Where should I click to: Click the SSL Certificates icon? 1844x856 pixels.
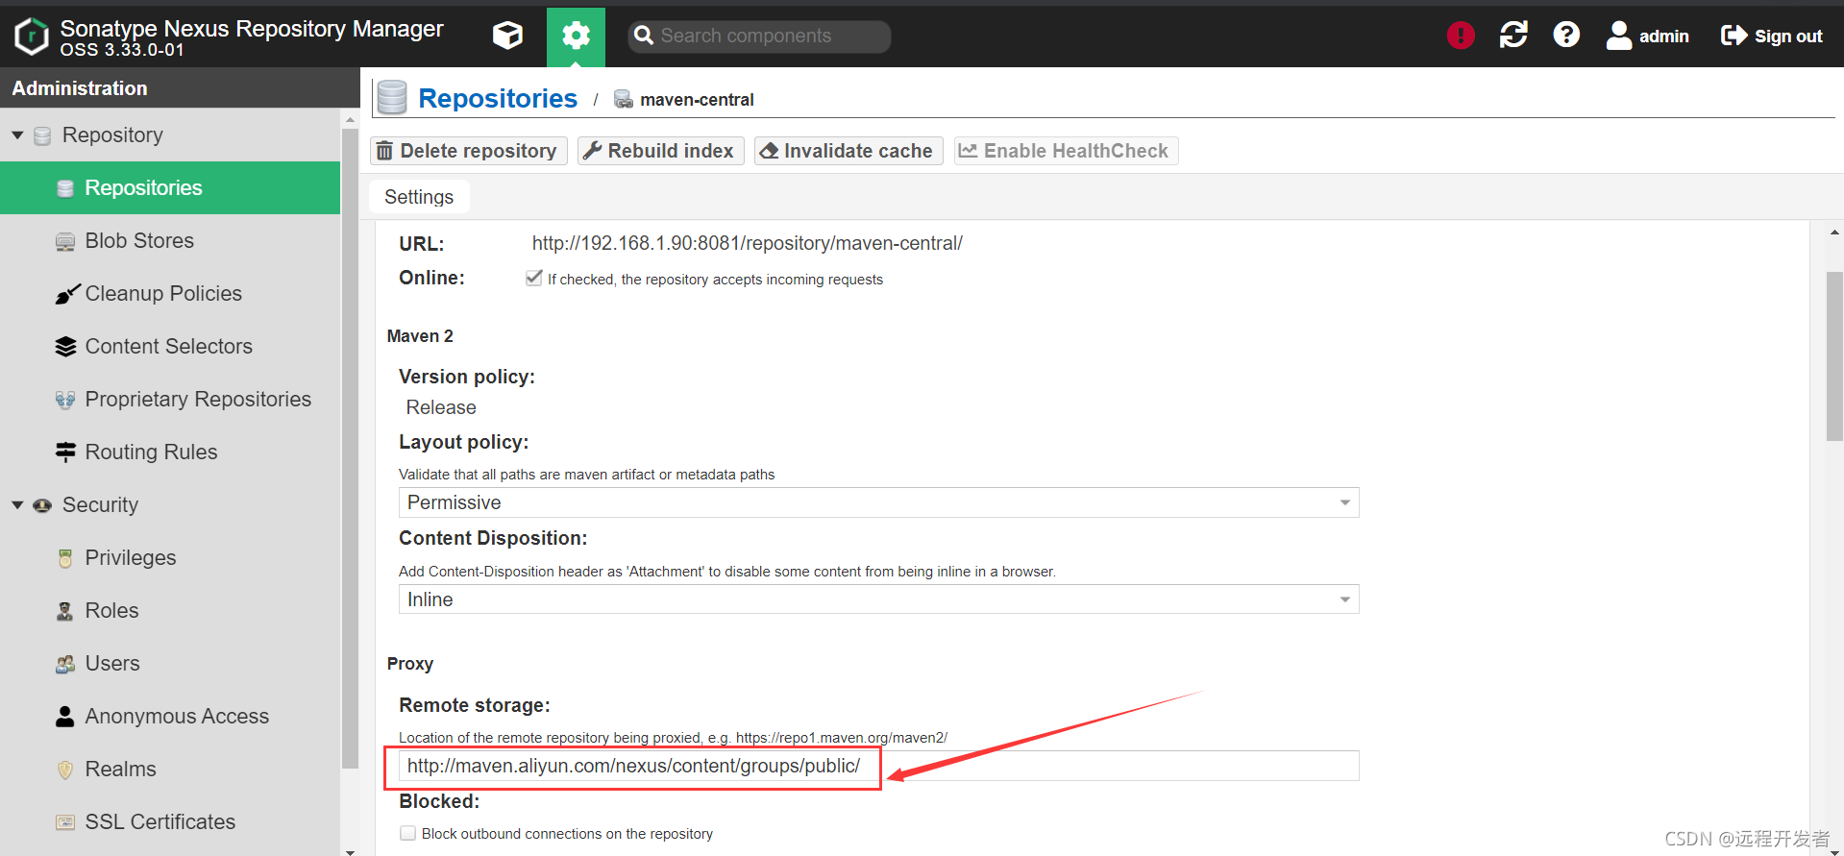tap(65, 822)
